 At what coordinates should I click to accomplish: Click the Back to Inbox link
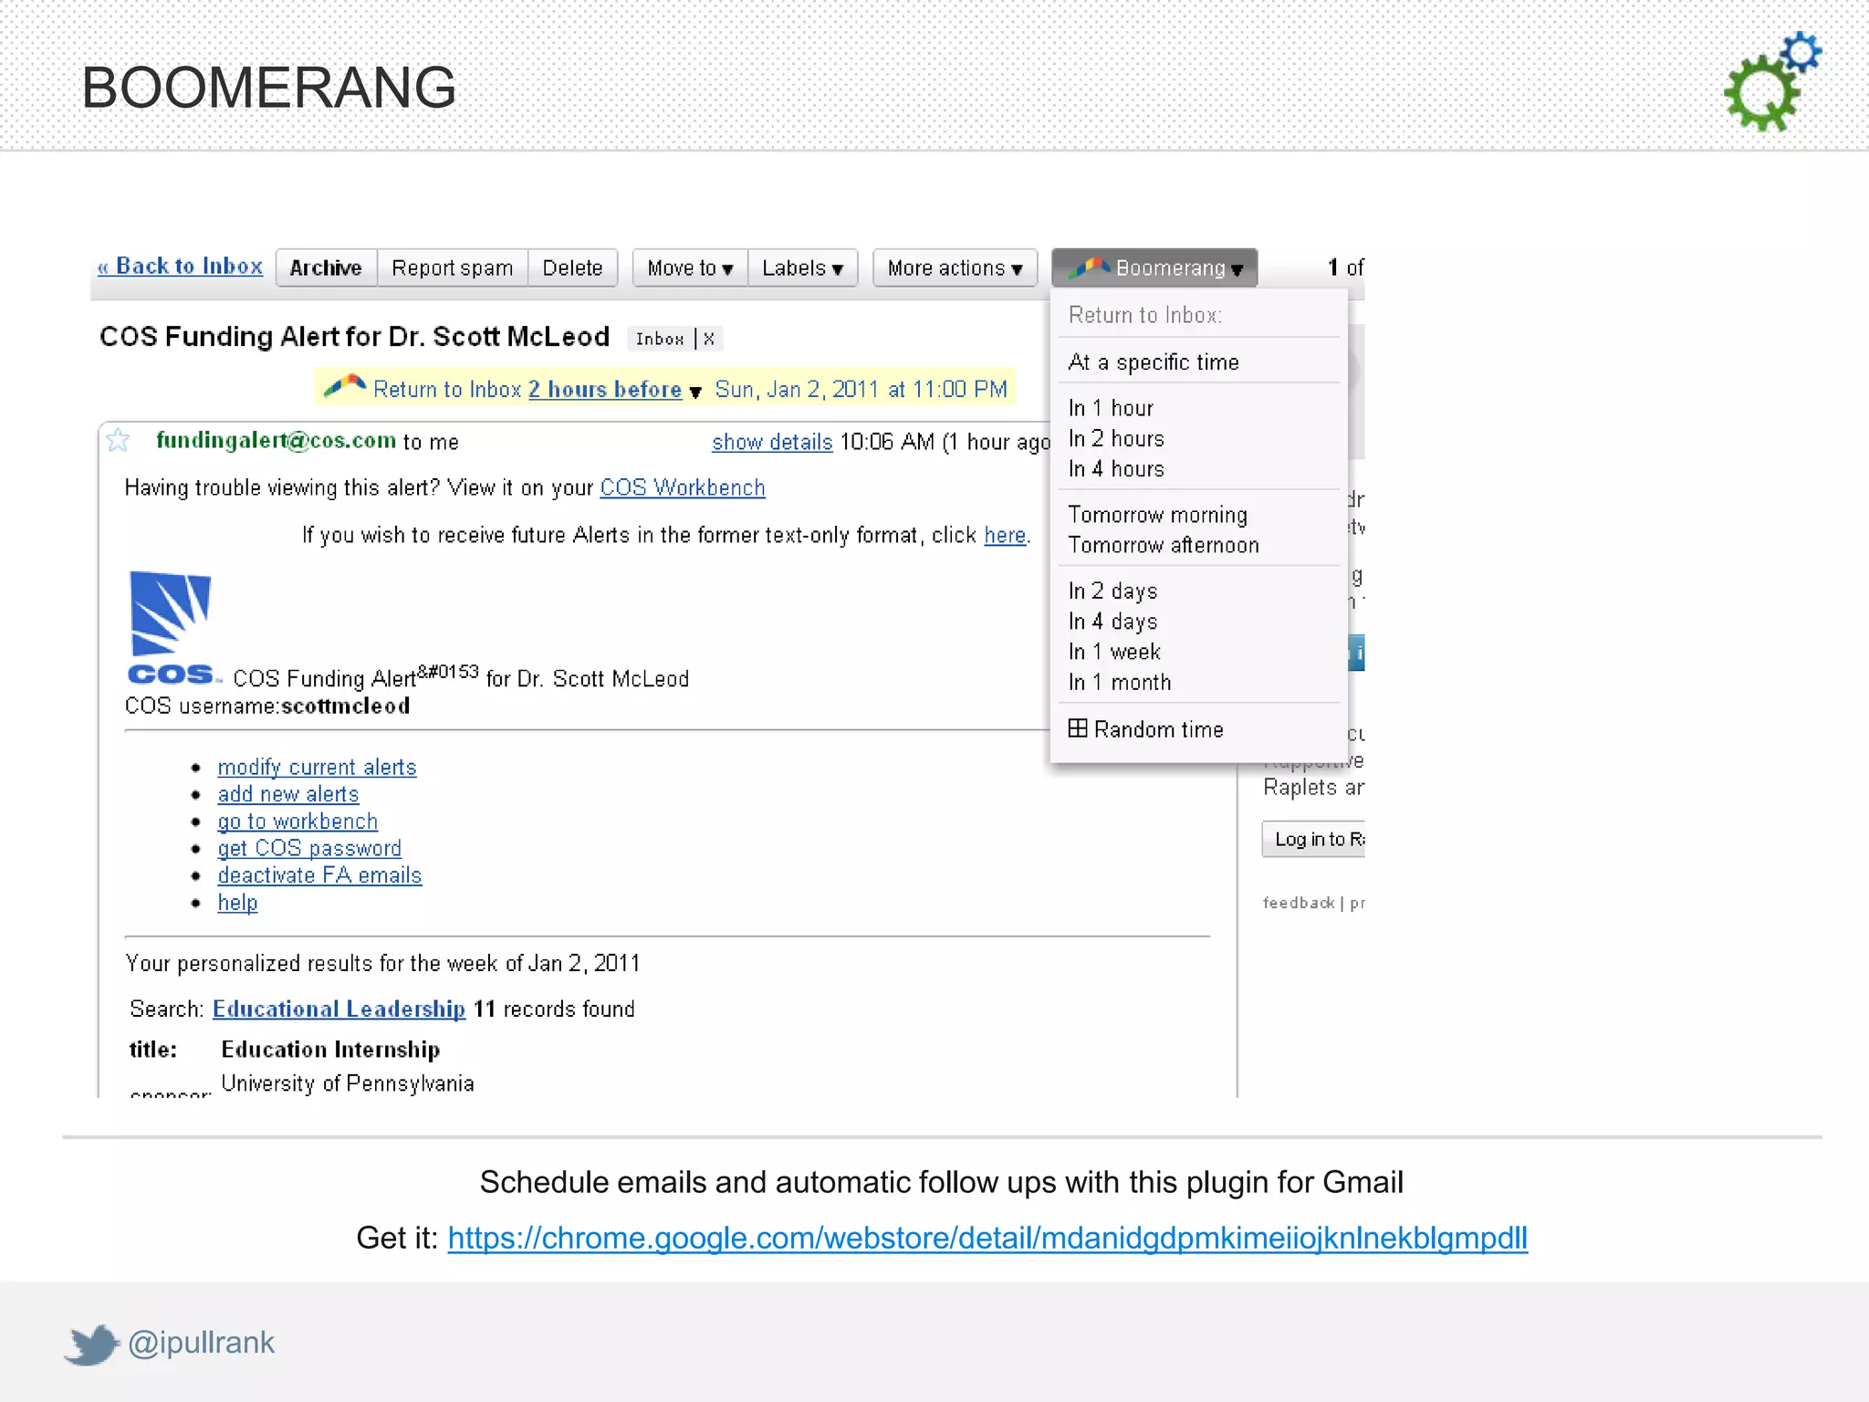click(180, 267)
